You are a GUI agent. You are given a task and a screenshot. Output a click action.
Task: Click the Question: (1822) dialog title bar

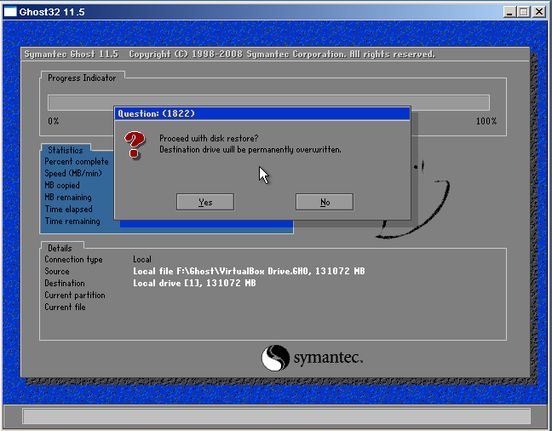pyautogui.click(x=262, y=113)
